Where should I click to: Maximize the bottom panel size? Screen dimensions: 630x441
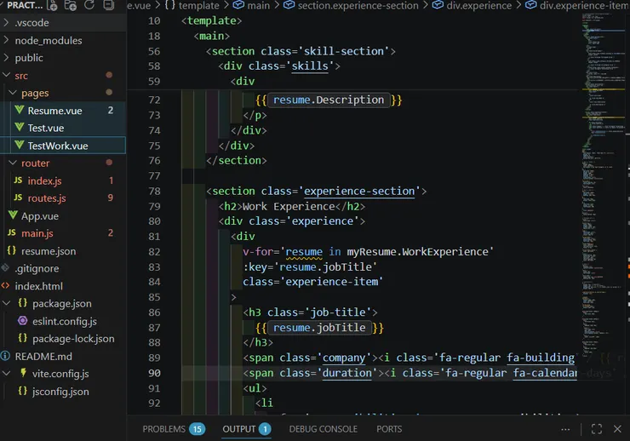point(596,429)
